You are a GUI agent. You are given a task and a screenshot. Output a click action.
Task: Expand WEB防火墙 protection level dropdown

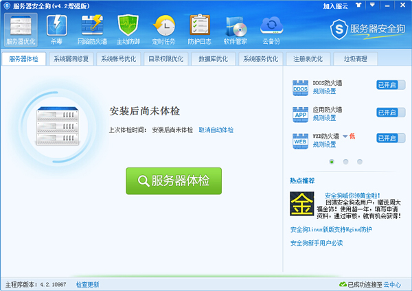pyautogui.click(x=345, y=136)
